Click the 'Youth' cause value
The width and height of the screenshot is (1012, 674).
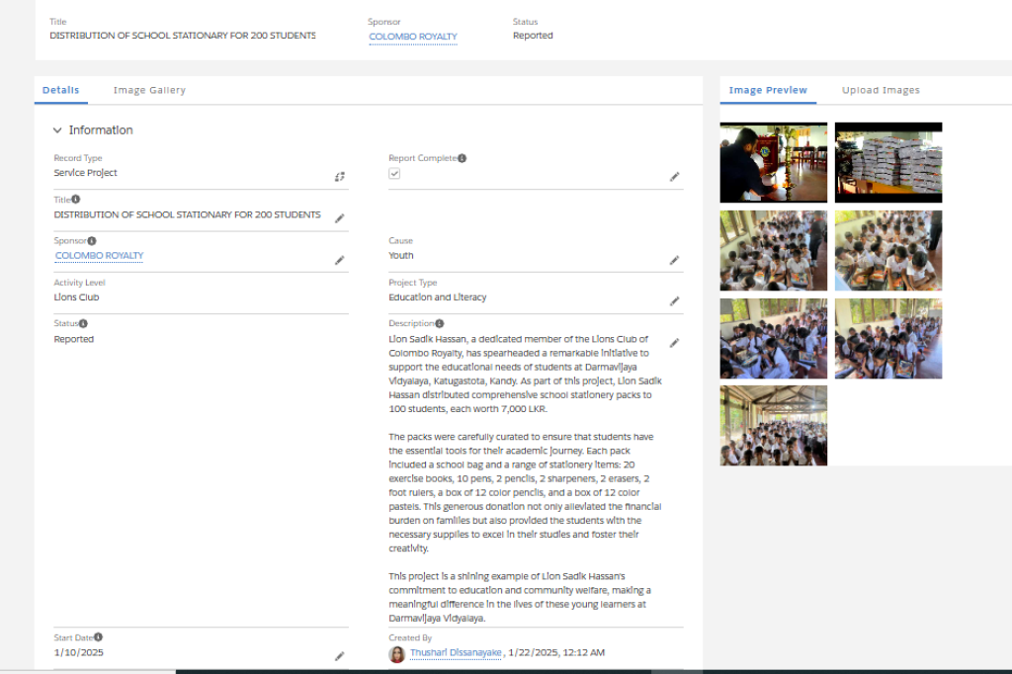coord(401,256)
